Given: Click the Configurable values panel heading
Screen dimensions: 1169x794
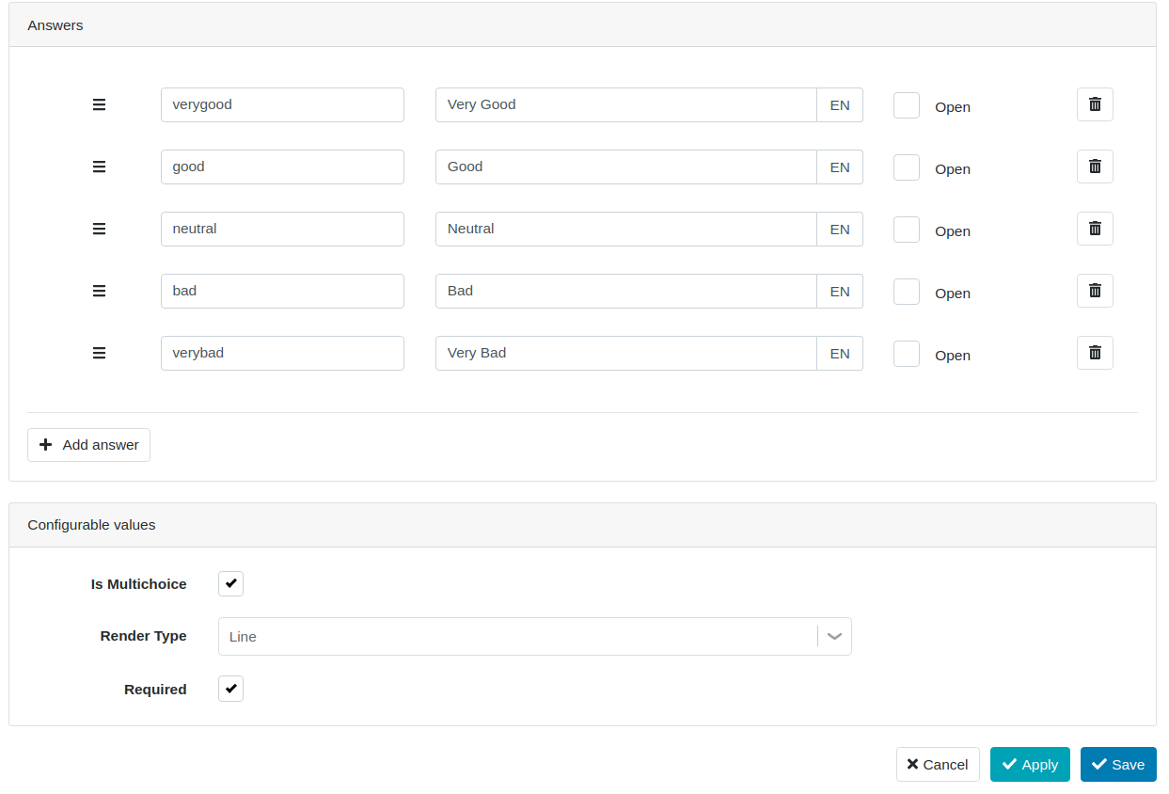Looking at the screenshot, I should click(91, 525).
